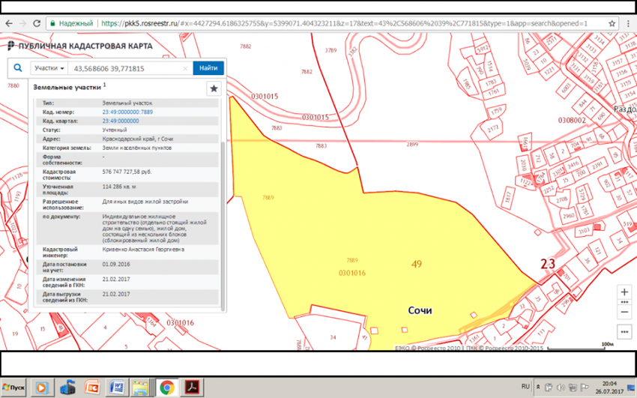Click the quarter label 0301016 inside the yellow parcel
Viewport: 637px width, 398px height.
(352, 273)
